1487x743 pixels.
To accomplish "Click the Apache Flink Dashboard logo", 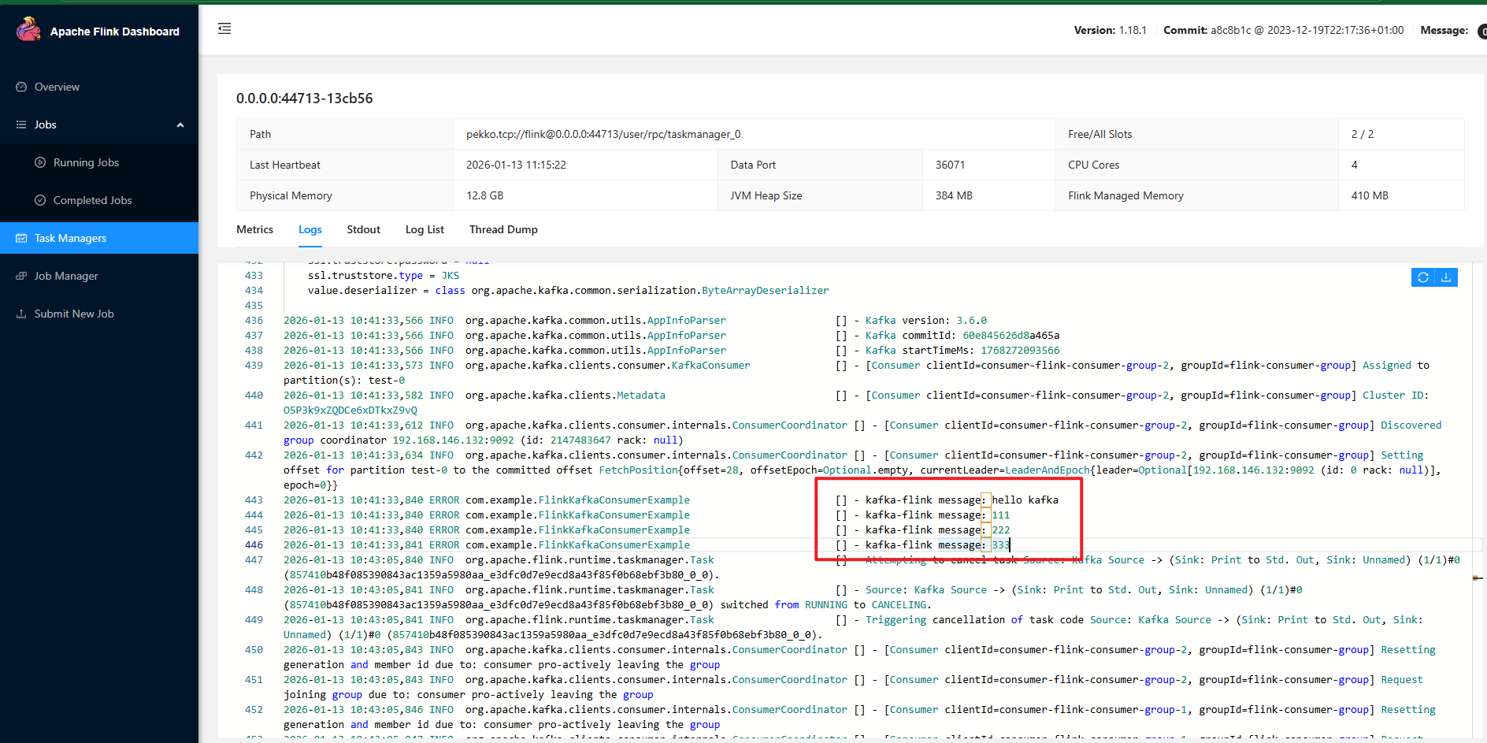I will (29, 28).
